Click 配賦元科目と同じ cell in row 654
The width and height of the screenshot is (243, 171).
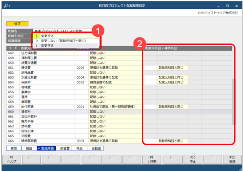coord(172,82)
